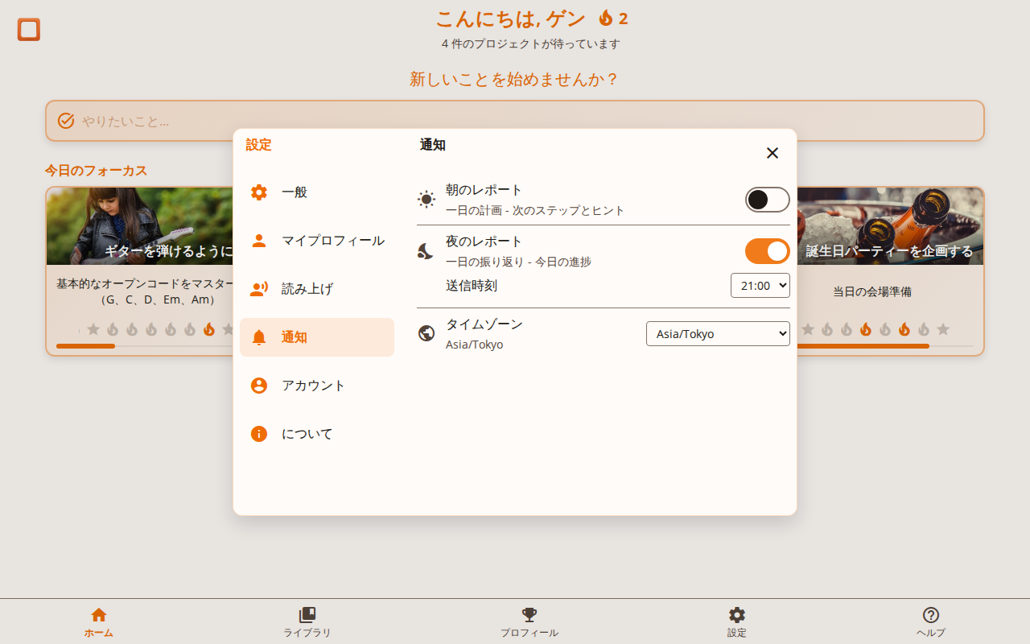
Task: Click the trophy profile icon
Action: tap(529, 615)
